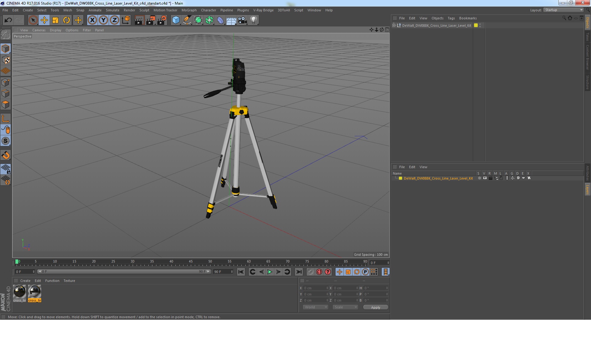The width and height of the screenshot is (591, 356).
Task: Open the World coordinate dropdown
Action: (316, 307)
